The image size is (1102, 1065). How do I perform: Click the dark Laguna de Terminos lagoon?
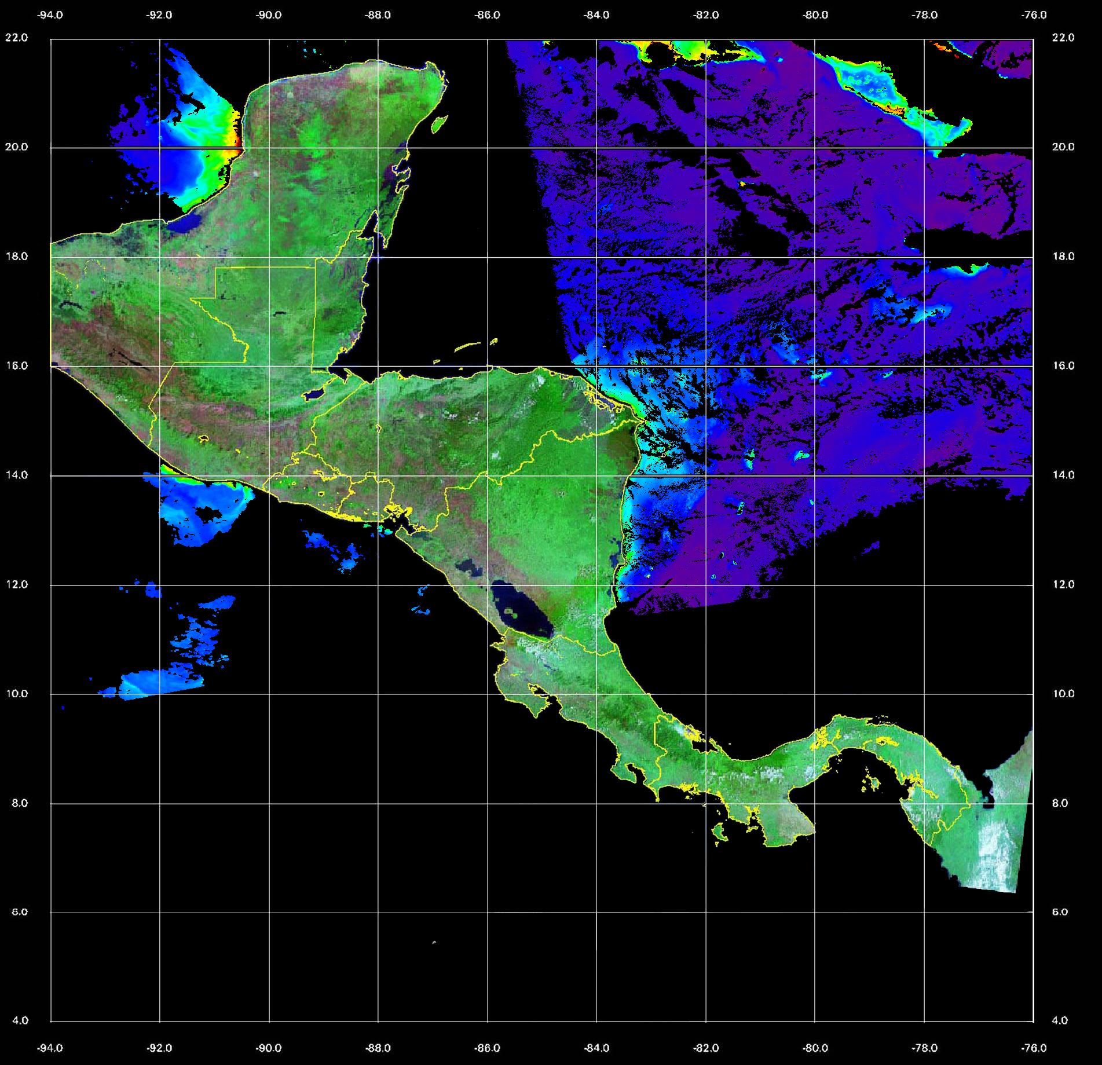click(188, 223)
